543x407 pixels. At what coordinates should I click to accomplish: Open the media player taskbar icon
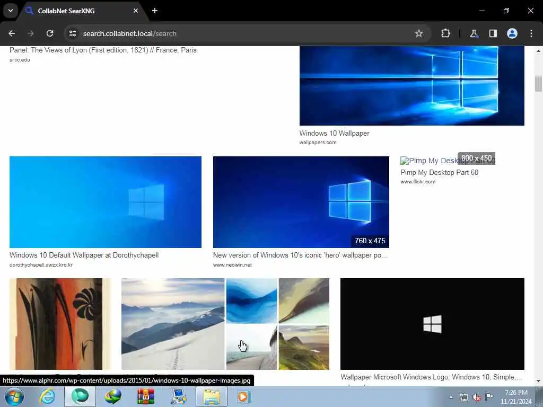[244, 396]
